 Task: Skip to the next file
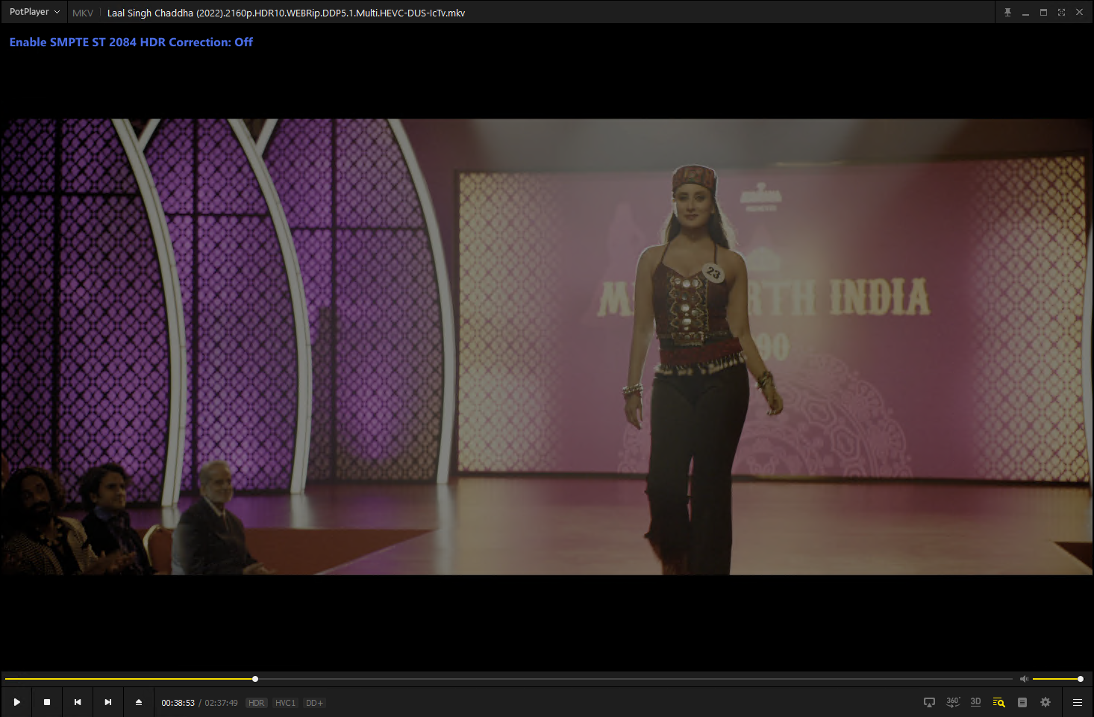click(108, 702)
